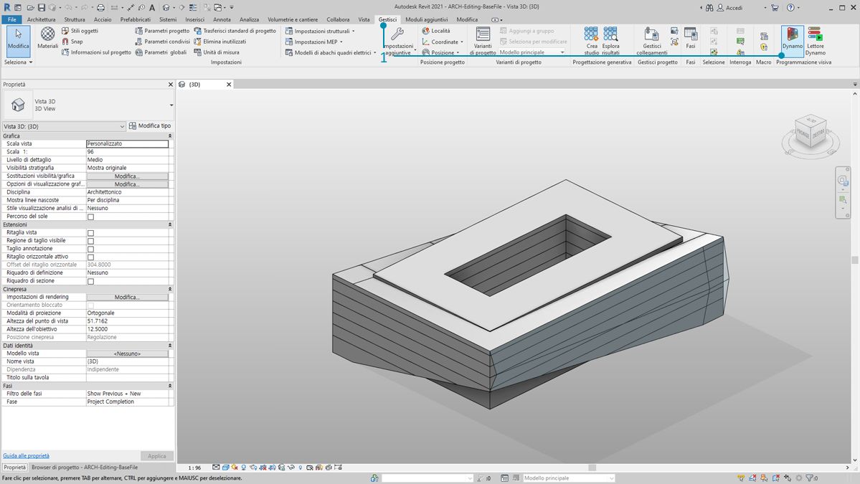Close the Proprietà palette

pos(170,85)
